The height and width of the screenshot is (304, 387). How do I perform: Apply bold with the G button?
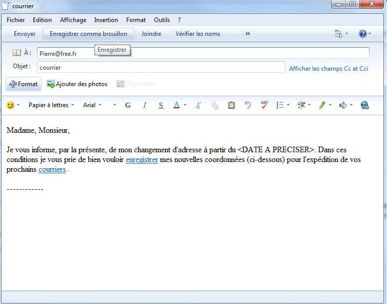pyautogui.click(x=128, y=105)
